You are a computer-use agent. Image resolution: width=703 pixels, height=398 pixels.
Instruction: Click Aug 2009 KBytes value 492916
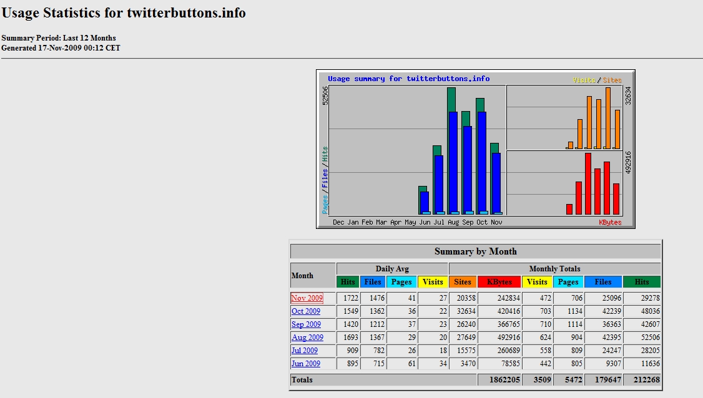click(509, 337)
